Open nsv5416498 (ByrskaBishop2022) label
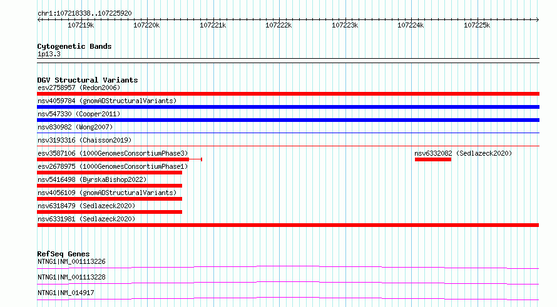557x307 pixels. tap(92, 179)
